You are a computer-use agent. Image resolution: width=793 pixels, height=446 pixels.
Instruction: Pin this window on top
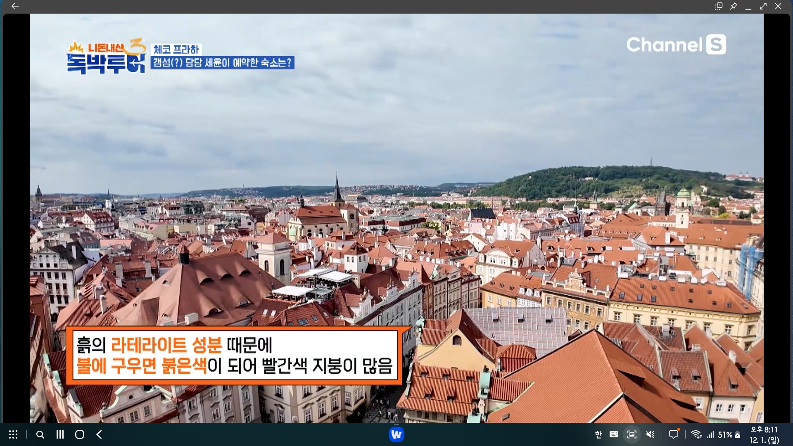(734, 6)
